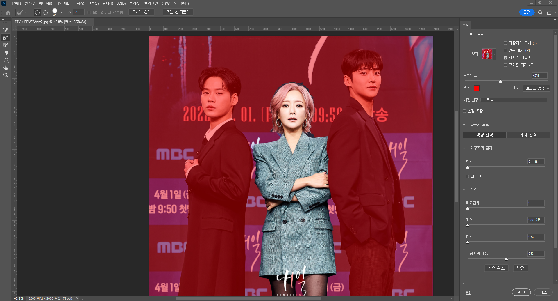The width and height of the screenshot is (558, 301).
Task: Click the 공유 share button
Action: pos(527,12)
